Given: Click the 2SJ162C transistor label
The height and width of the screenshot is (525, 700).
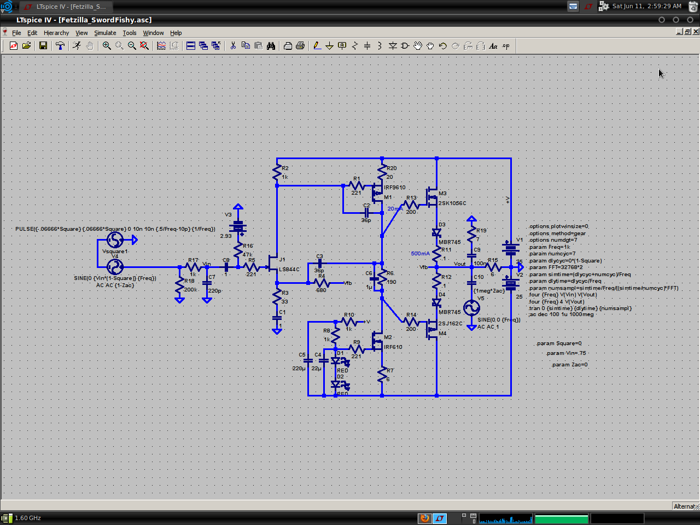Looking at the screenshot, I should point(451,324).
